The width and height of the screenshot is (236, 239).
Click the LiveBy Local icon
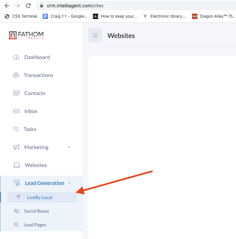click(x=18, y=197)
